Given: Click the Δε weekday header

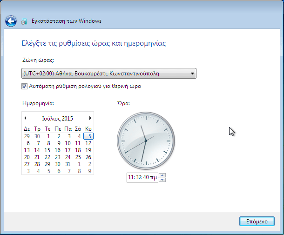Looking at the screenshot, I should (x=27, y=129).
